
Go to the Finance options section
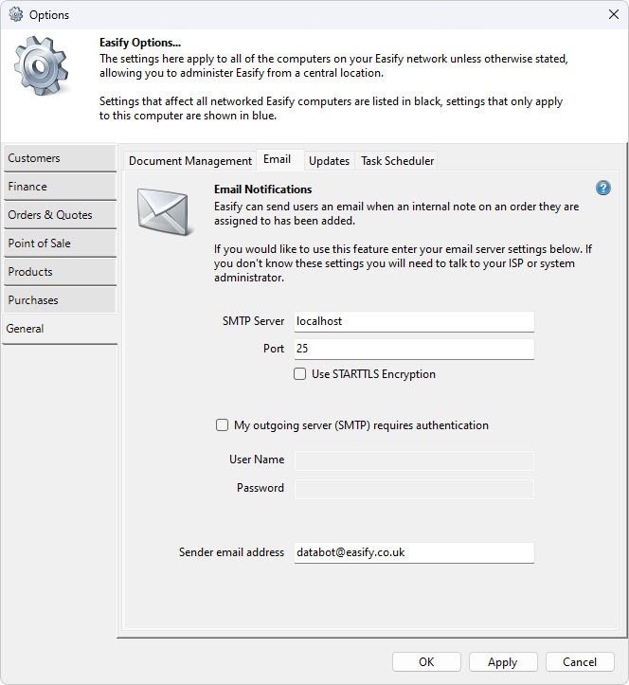59,187
